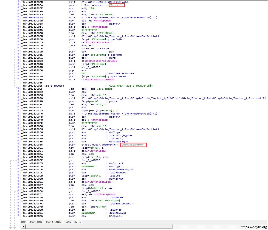The image size is (268, 230).
Task: Click the CSimpleStringT copy constructor call
Action: coord(174,98)
